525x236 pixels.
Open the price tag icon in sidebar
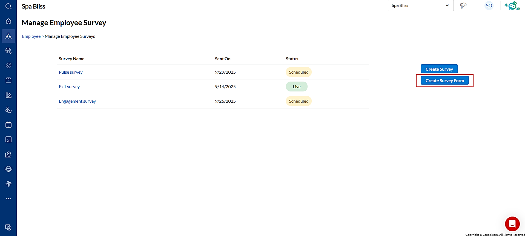pyautogui.click(x=8, y=65)
